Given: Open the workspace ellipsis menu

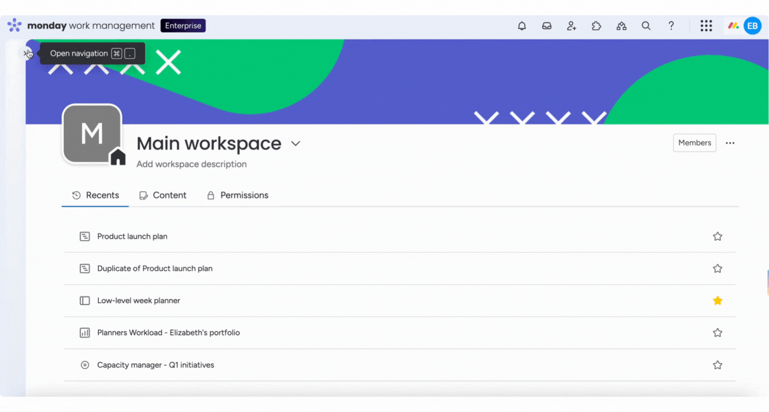Looking at the screenshot, I should (x=730, y=143).
